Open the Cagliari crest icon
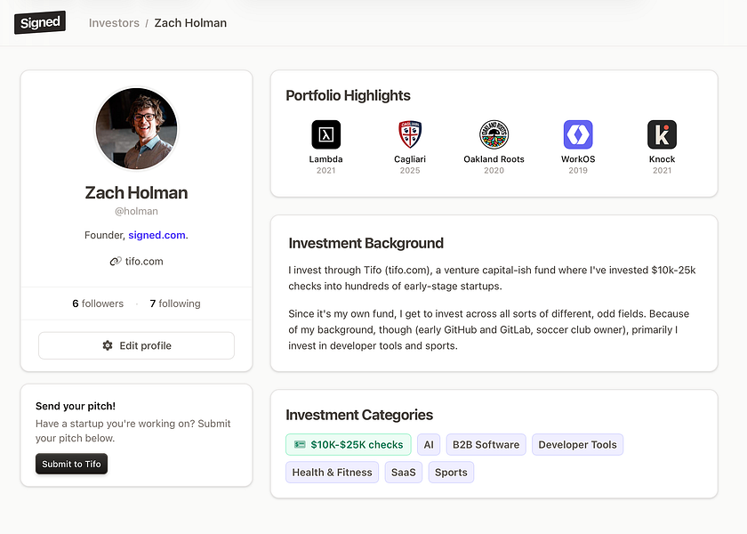This screenshot has height=534, width=747. point(410,134)
